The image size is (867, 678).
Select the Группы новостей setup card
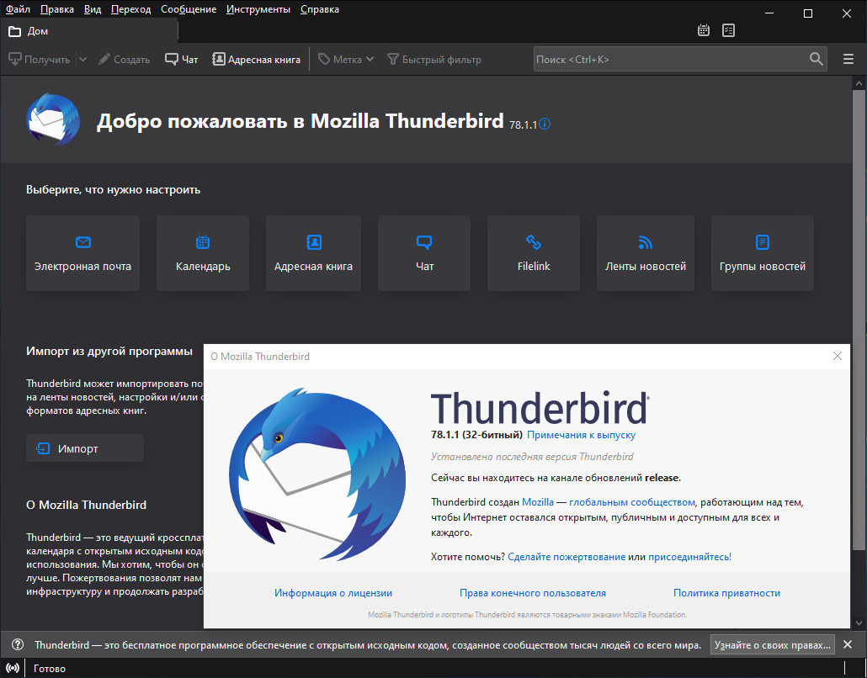click(763, 253)
